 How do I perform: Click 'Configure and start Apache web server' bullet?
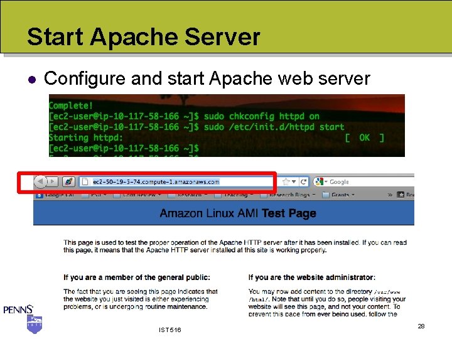pyautogui.click(x=207, y=78)
